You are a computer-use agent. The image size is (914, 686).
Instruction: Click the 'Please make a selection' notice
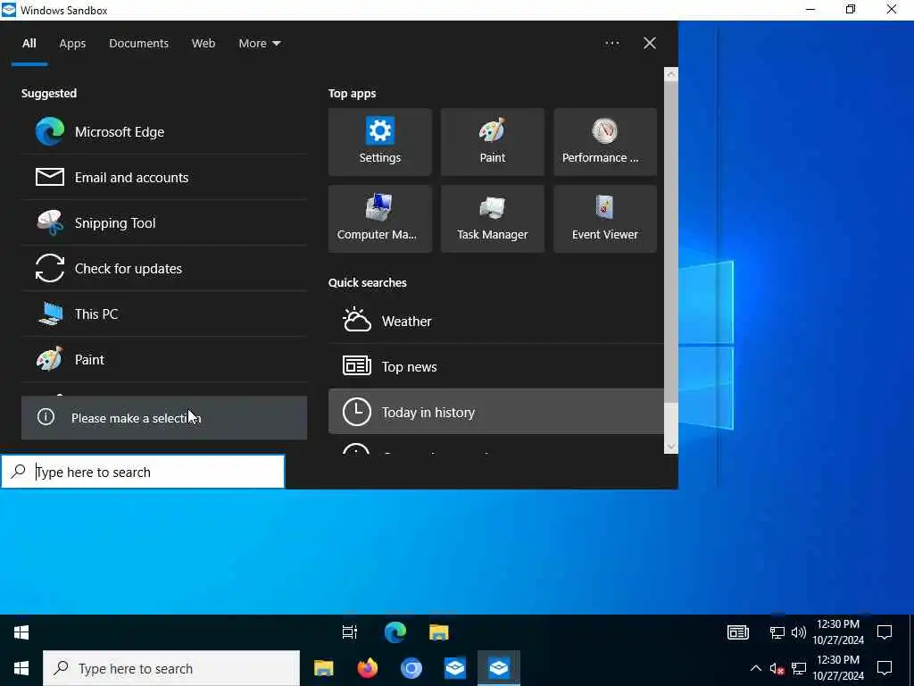(x=164, y=418)
